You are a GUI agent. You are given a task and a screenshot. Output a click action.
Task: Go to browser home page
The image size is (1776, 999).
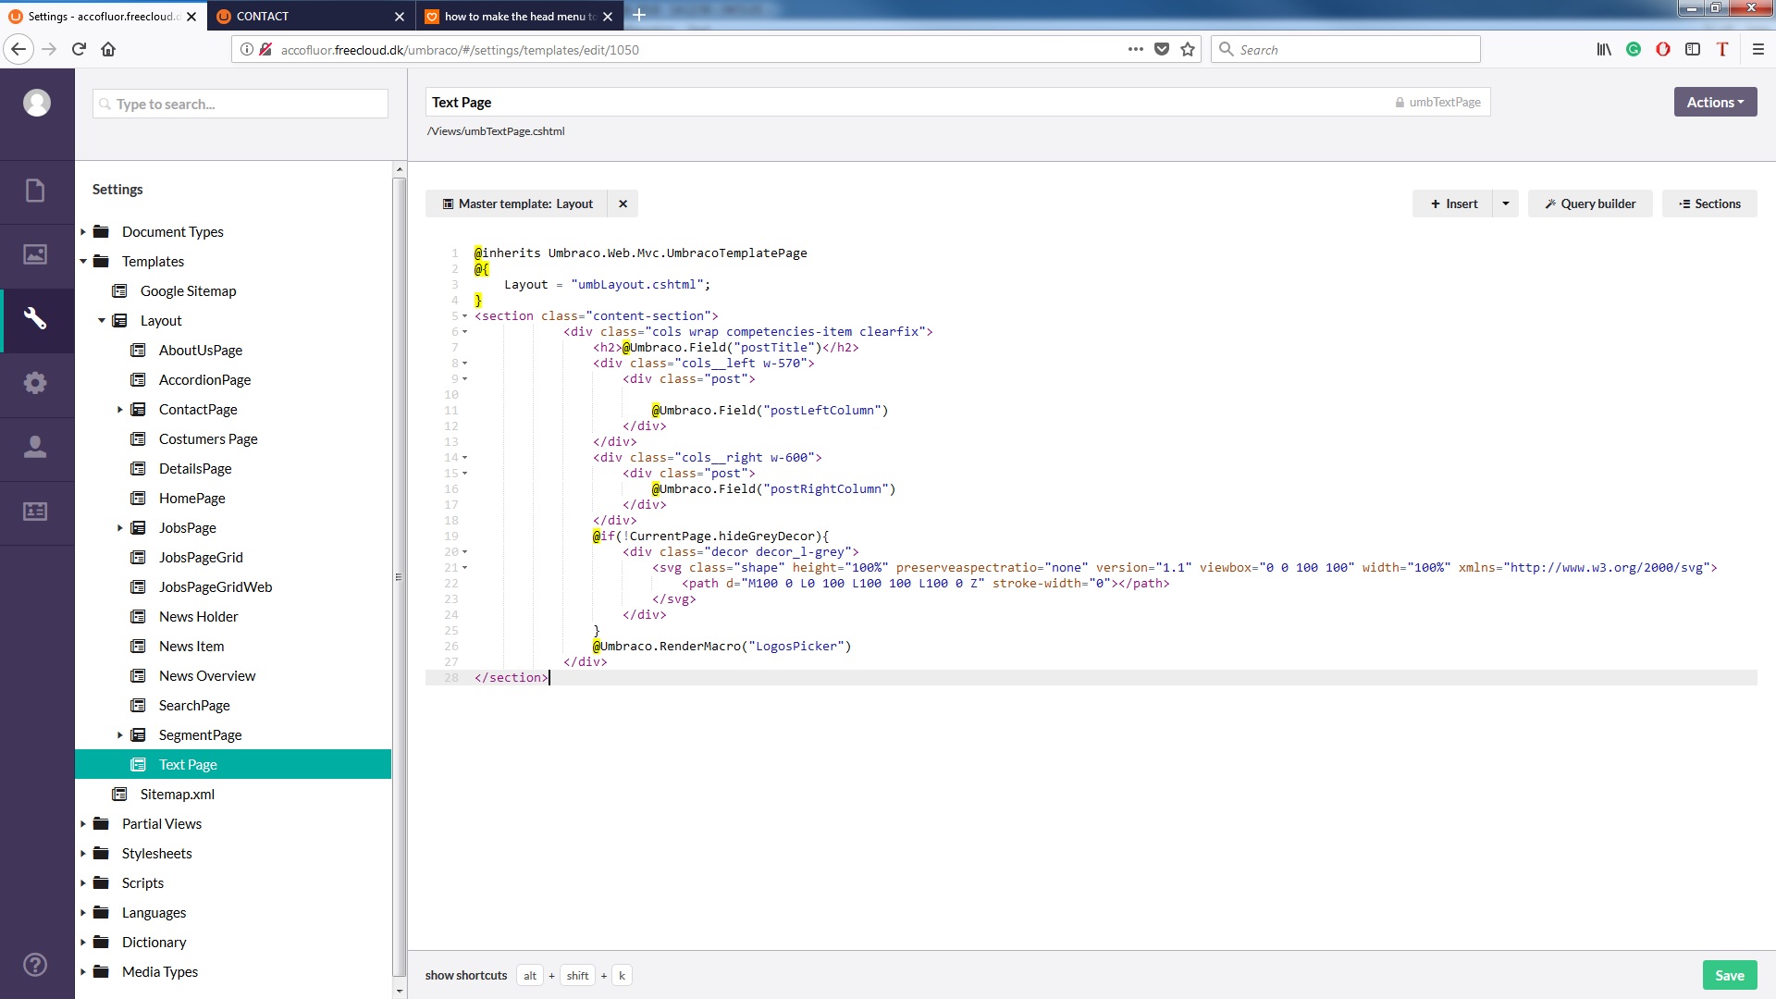coord(108,49)
